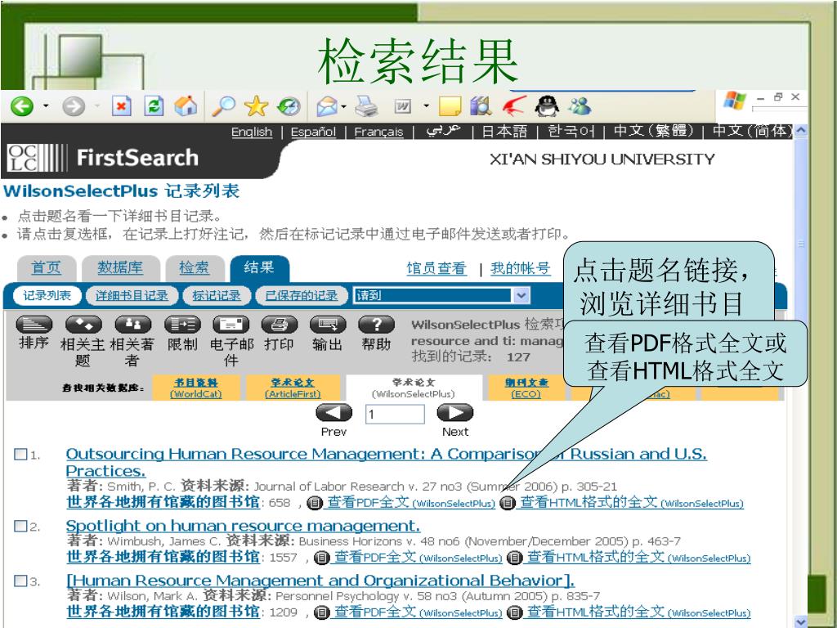View PDF full text of record 1
Image resolution: width=837 pixels, height=628 pixels.
(x=411, y=503)
